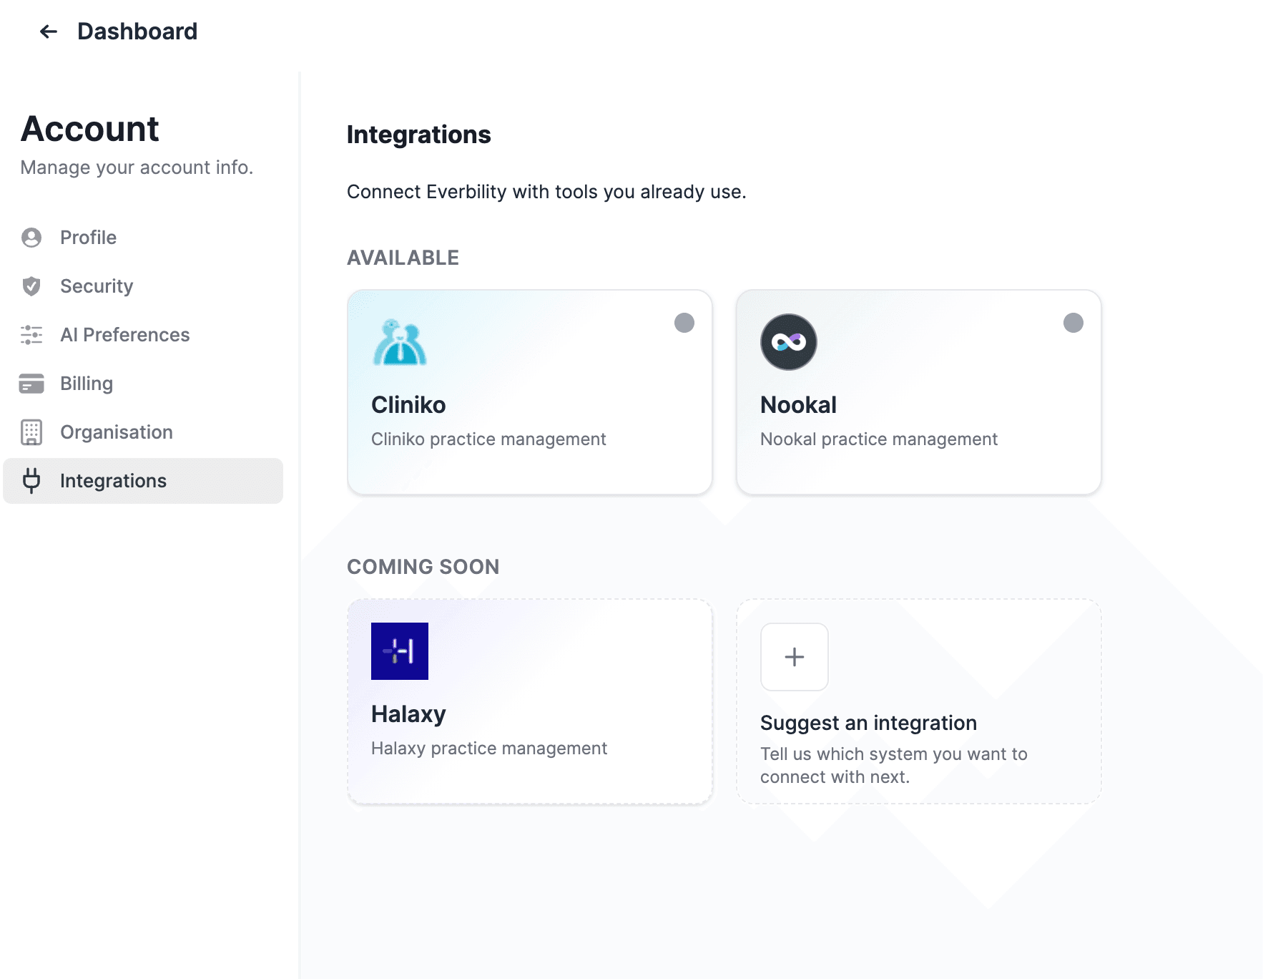Click the Integrations plug icon
This screenshot has width=1263, height=979.
pyautogui.click(x=31, y=481)
